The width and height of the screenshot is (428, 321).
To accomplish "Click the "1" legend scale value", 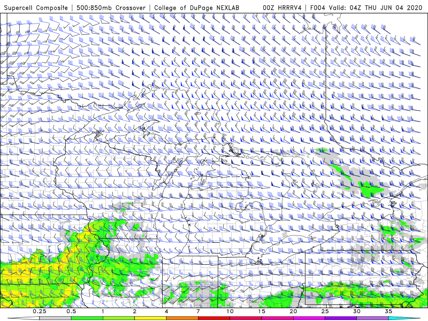I will pos(103,311).
